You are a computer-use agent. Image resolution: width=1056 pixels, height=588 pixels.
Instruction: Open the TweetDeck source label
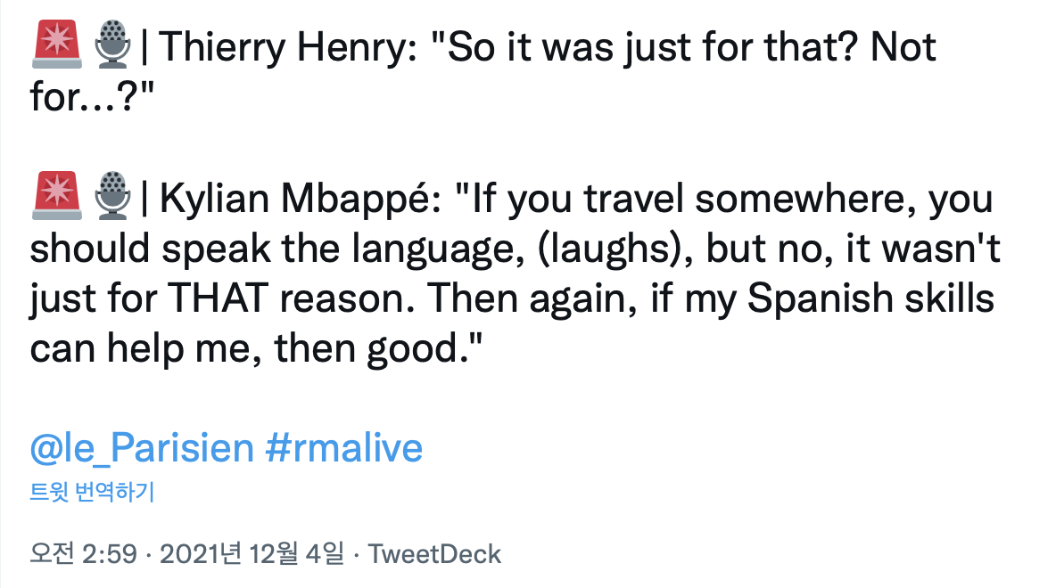[x=435, y=554]
